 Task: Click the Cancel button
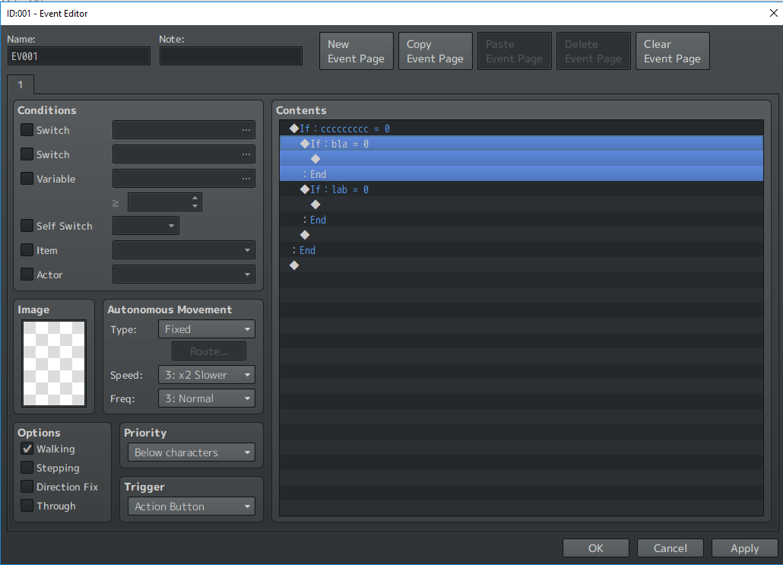pyautogui.click(x=670, y=548)
